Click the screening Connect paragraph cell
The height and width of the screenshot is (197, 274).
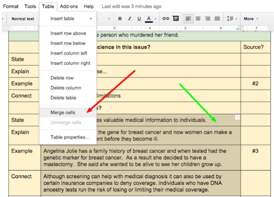pyautogui.click(x=141, y=183)
